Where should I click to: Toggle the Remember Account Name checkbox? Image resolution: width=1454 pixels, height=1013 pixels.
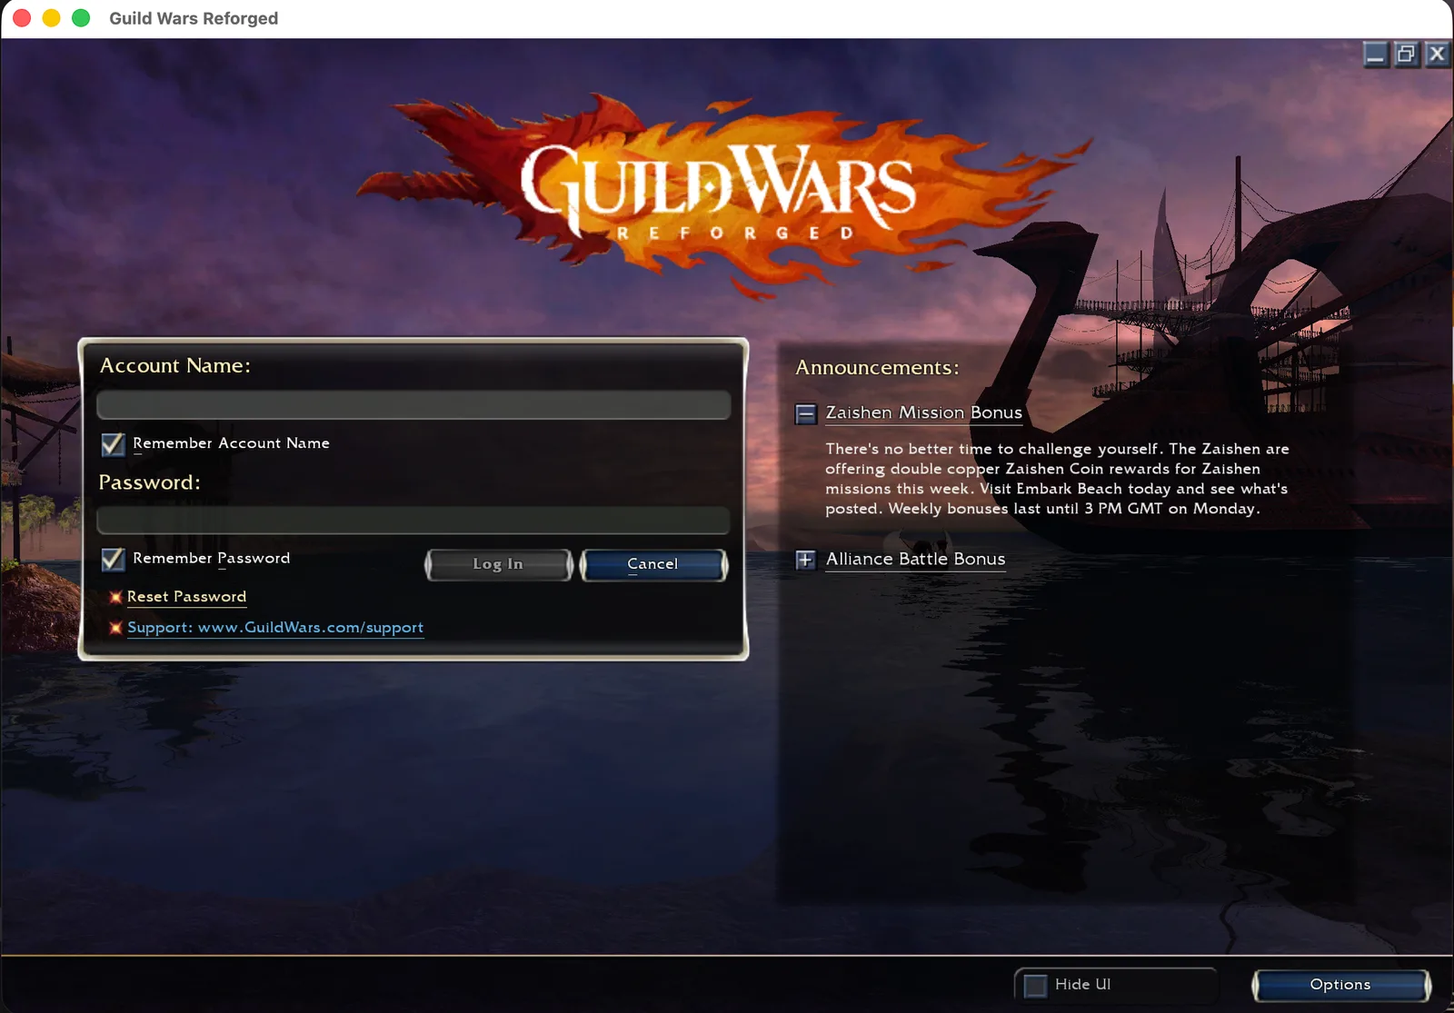(113, 444)
